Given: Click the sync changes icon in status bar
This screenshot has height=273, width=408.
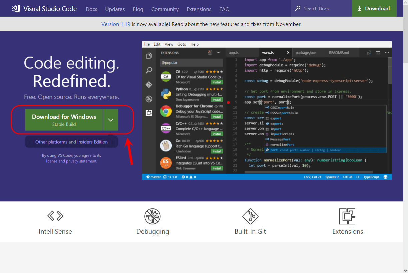Looking at the screenshot, I should pos(165,177).
